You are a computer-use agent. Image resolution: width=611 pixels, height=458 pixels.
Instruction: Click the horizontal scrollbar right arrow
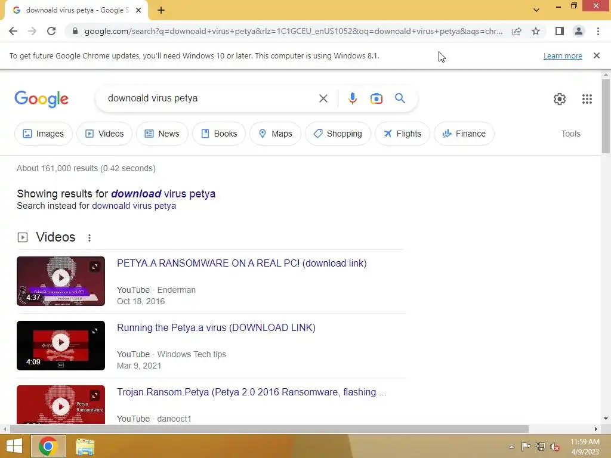(x=596, y=429)
